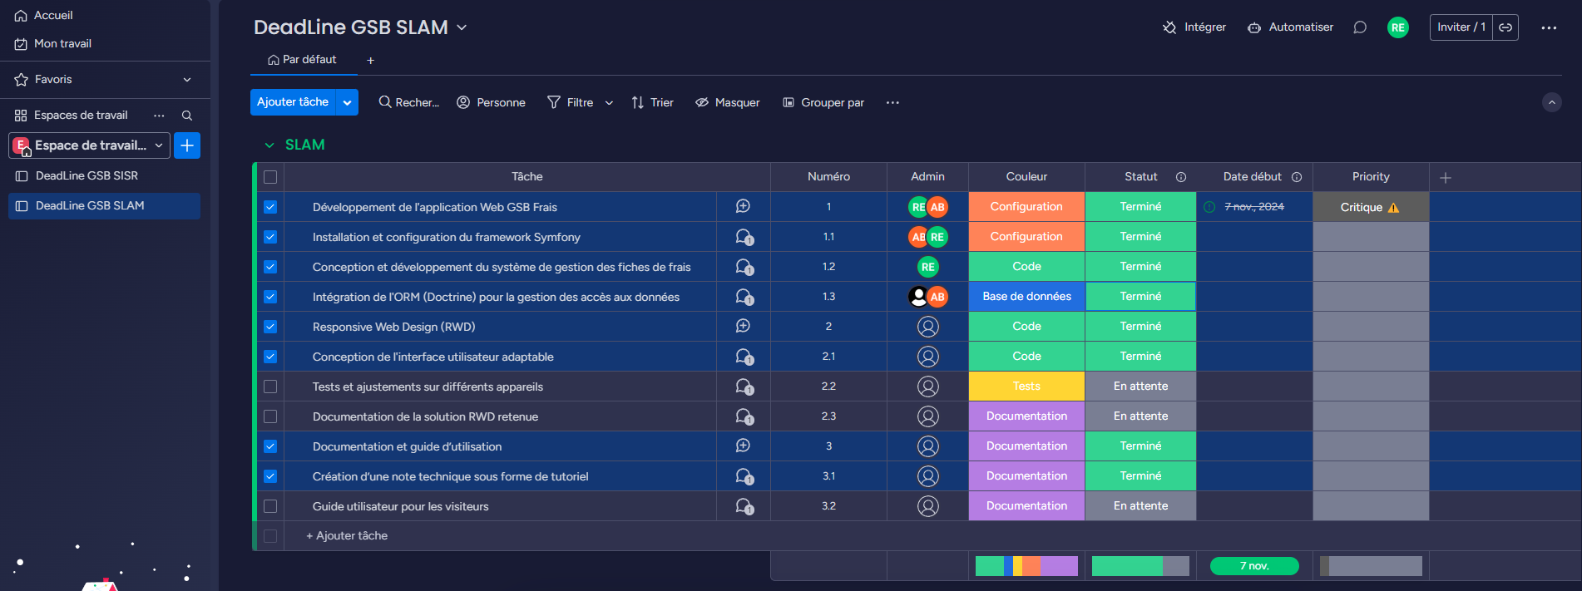1582x591 pixels.
Task: Open conversation for Responsive Web Design task
Action: coord(743,327)
